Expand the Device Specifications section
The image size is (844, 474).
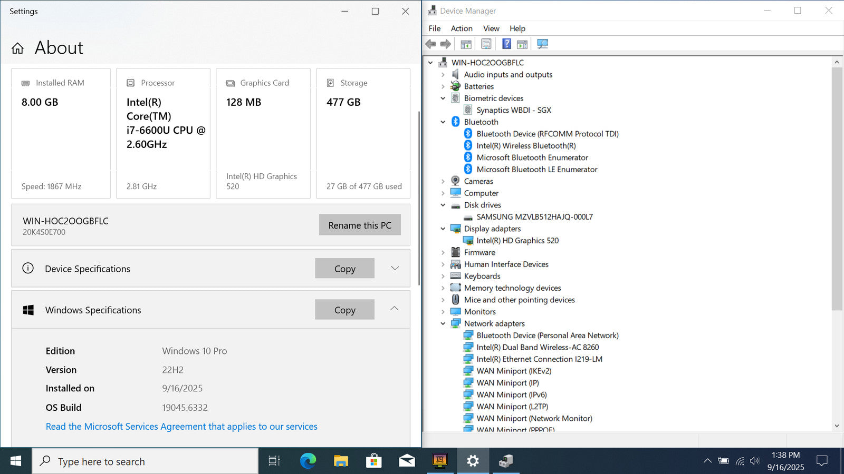[395, 268]
